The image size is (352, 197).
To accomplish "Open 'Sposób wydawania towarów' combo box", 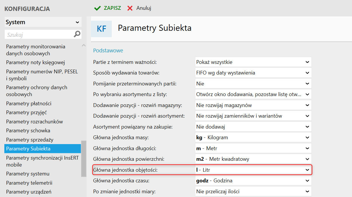I will coord(253,73).
